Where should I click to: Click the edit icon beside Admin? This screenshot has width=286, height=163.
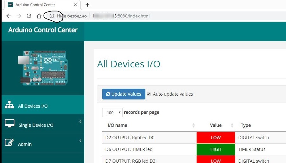click(x=9, y=142)
